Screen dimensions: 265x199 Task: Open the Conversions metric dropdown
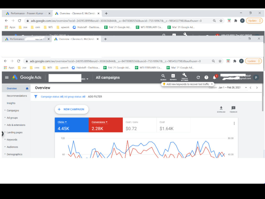[100, 122]
